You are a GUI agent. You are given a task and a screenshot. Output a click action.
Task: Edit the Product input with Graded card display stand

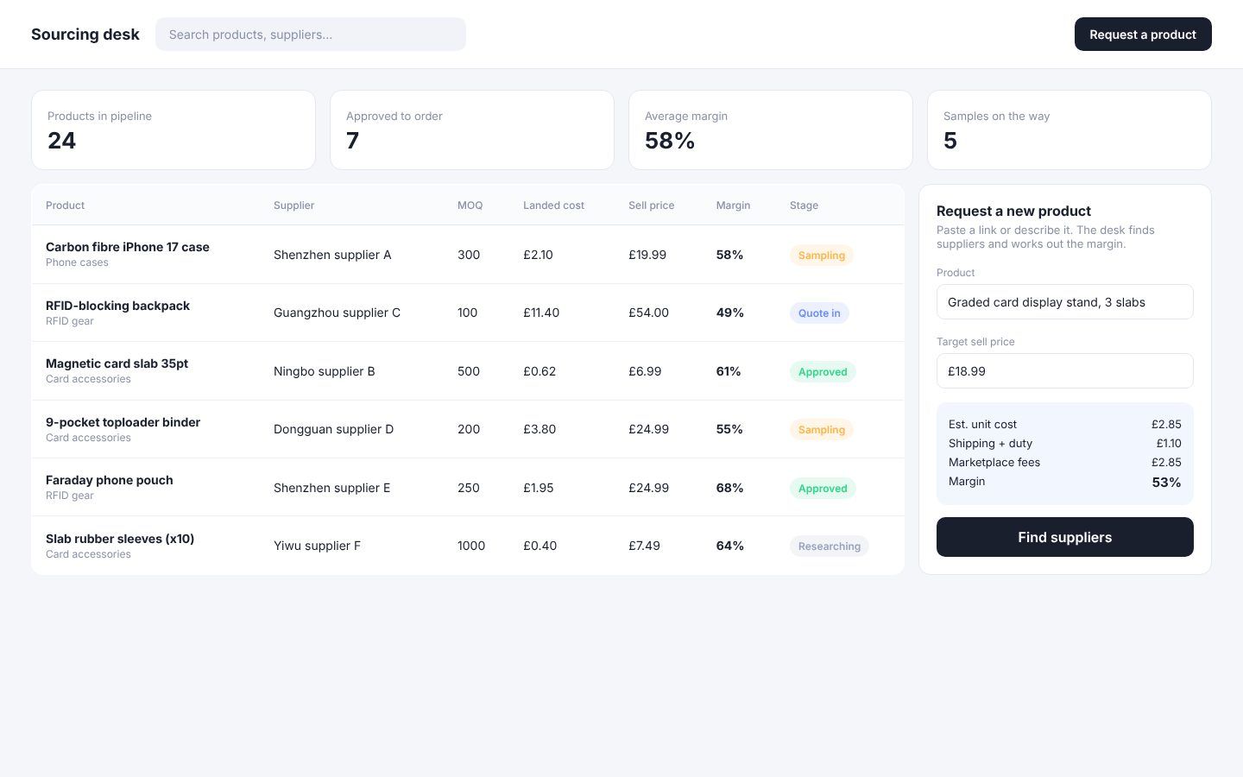1064,302
